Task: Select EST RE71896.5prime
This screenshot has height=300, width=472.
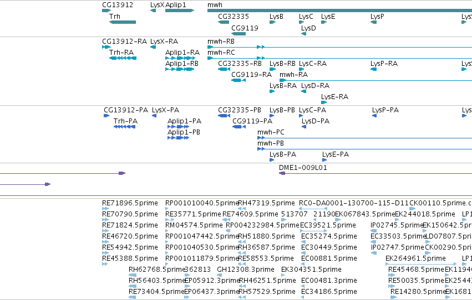Action: pos(130,203)
